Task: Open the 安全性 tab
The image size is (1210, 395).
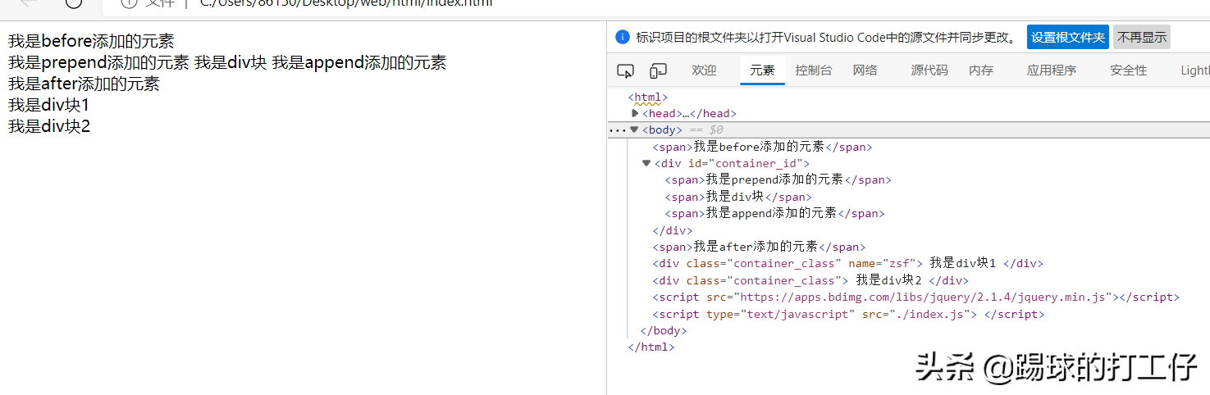Action: [x=1129, y=70]
